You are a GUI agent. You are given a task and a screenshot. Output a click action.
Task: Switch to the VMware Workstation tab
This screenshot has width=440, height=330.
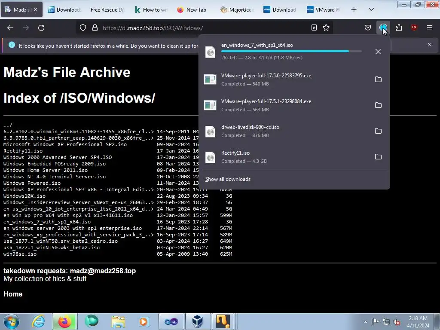coord(324,10)
